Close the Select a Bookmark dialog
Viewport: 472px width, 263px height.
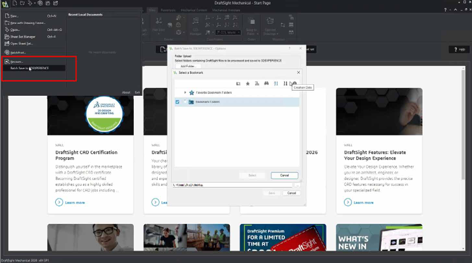(x=298, y=73)
